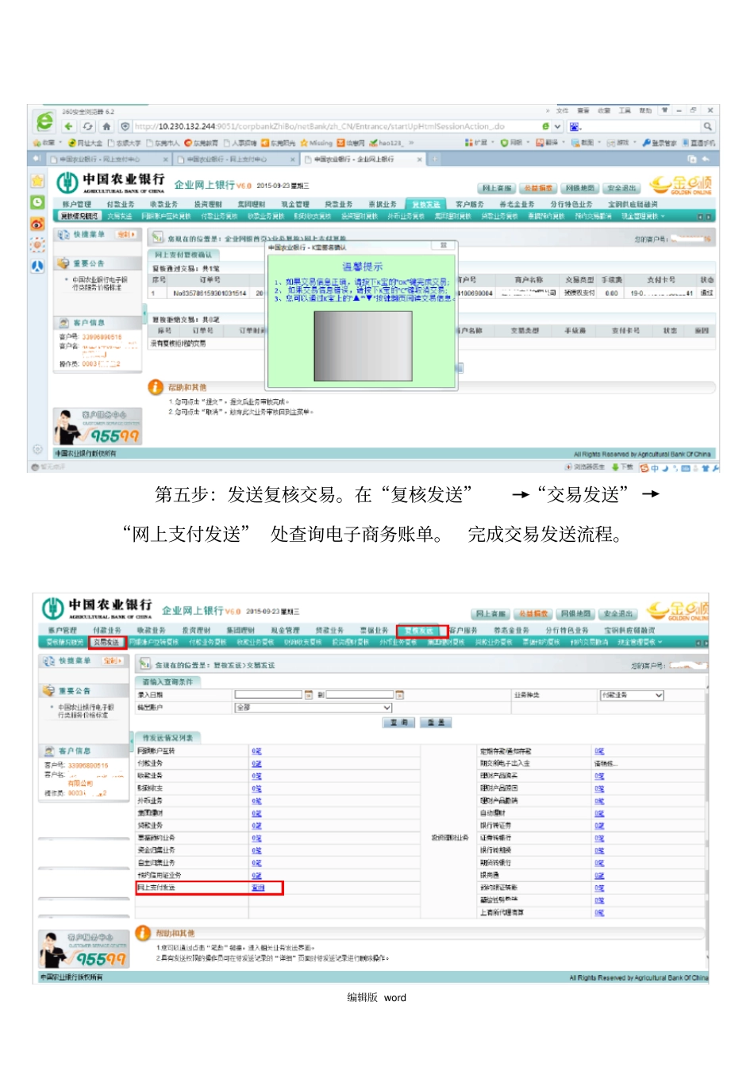Image resolution: width=754 pixels, height=1067 pixels.
Task: Click the green sidebar icon below favorites star
Action: point(37,202)
